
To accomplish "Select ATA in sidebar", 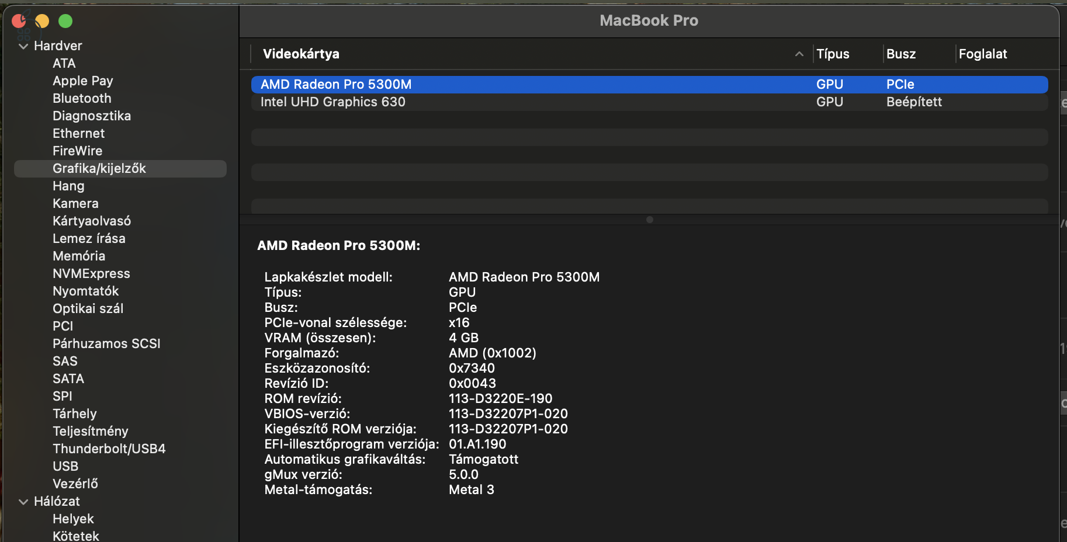I will pyautogui.click(x=64, y=63).
